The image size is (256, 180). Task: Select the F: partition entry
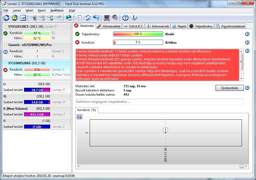click(37, 124)
